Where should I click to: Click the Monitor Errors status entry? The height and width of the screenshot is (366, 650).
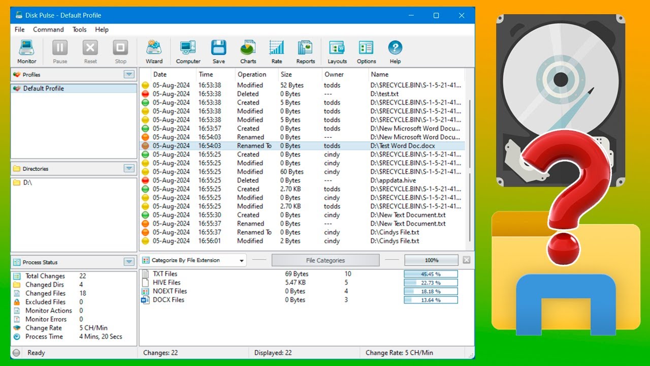click(x=46, y=319)
